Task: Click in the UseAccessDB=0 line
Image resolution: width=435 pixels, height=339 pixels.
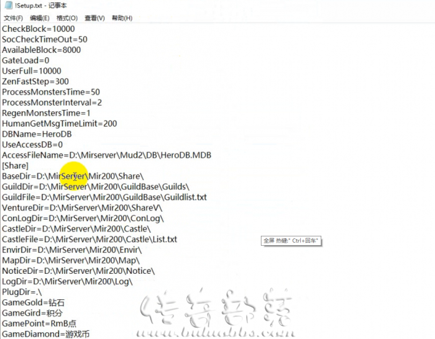Action: pos(32,145)
